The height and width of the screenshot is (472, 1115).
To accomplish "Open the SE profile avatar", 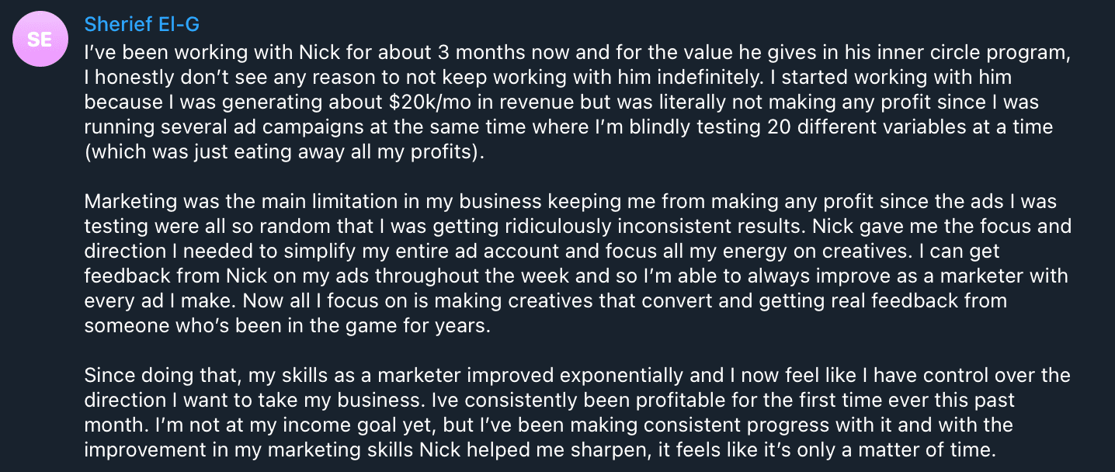I will [40, 40].
